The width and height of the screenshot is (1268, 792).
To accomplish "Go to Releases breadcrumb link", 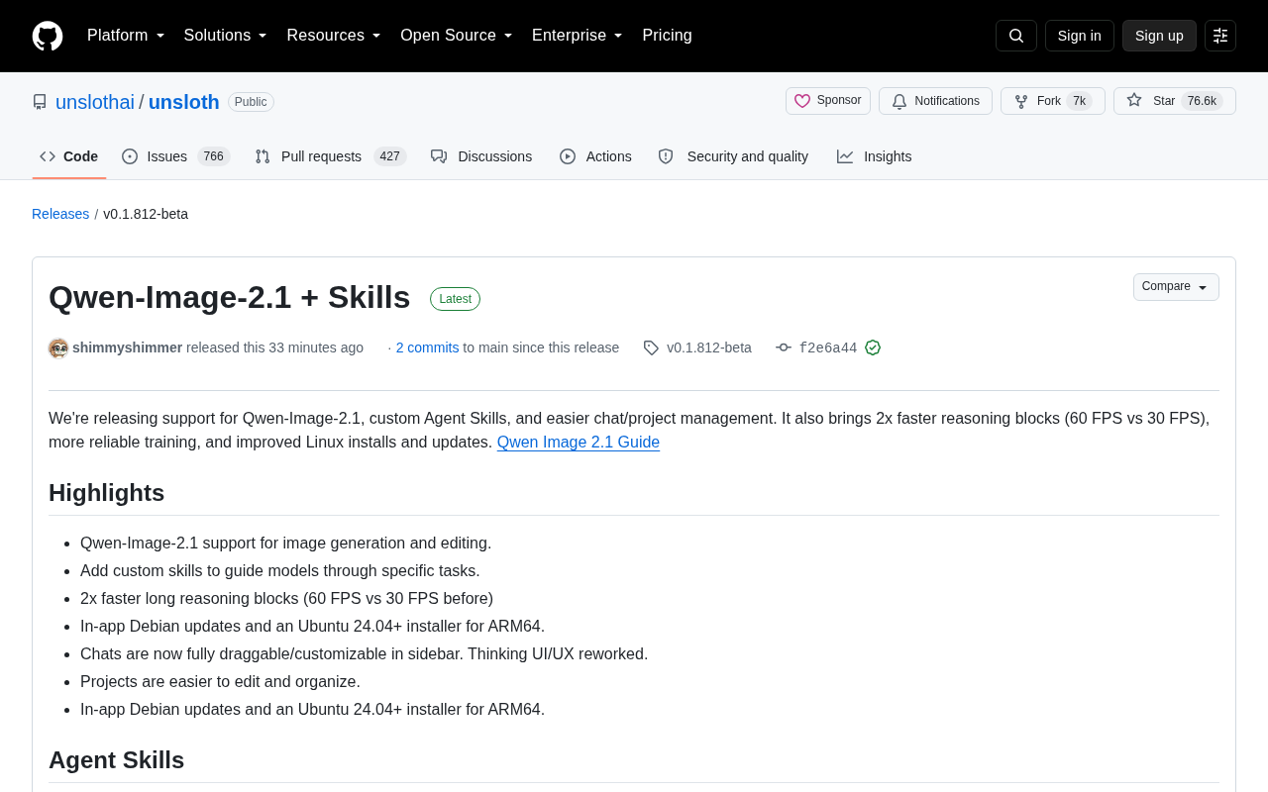I will click(x=60, y=214).
